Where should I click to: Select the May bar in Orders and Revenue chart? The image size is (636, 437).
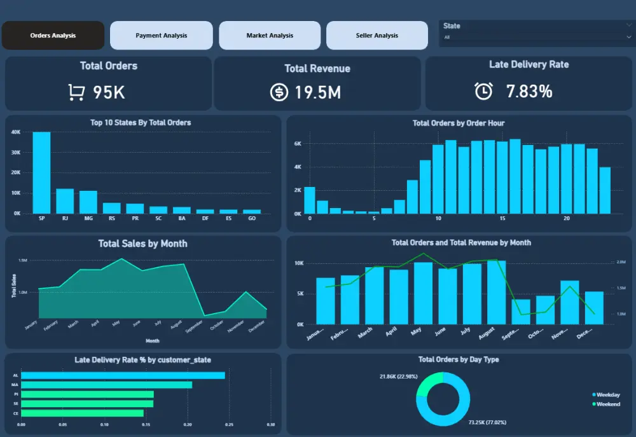[423, 293]
